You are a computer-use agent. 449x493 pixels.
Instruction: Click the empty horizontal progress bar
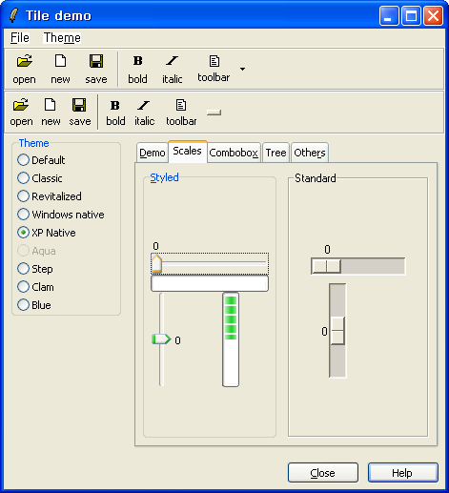(x=210, y=283)
